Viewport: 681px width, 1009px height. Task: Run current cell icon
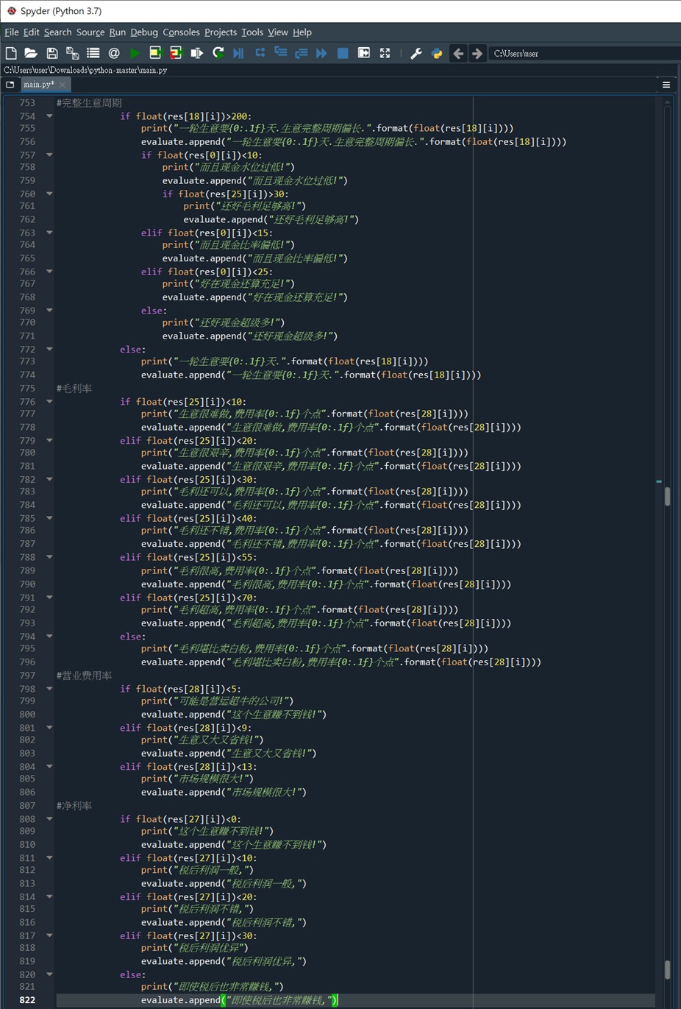(x=155, y=53)
